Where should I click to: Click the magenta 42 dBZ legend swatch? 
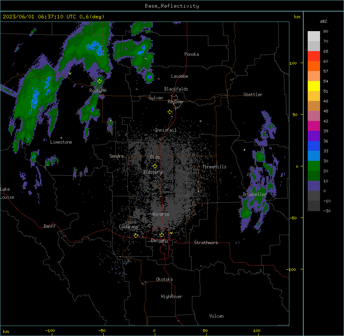tap(314, 126)
